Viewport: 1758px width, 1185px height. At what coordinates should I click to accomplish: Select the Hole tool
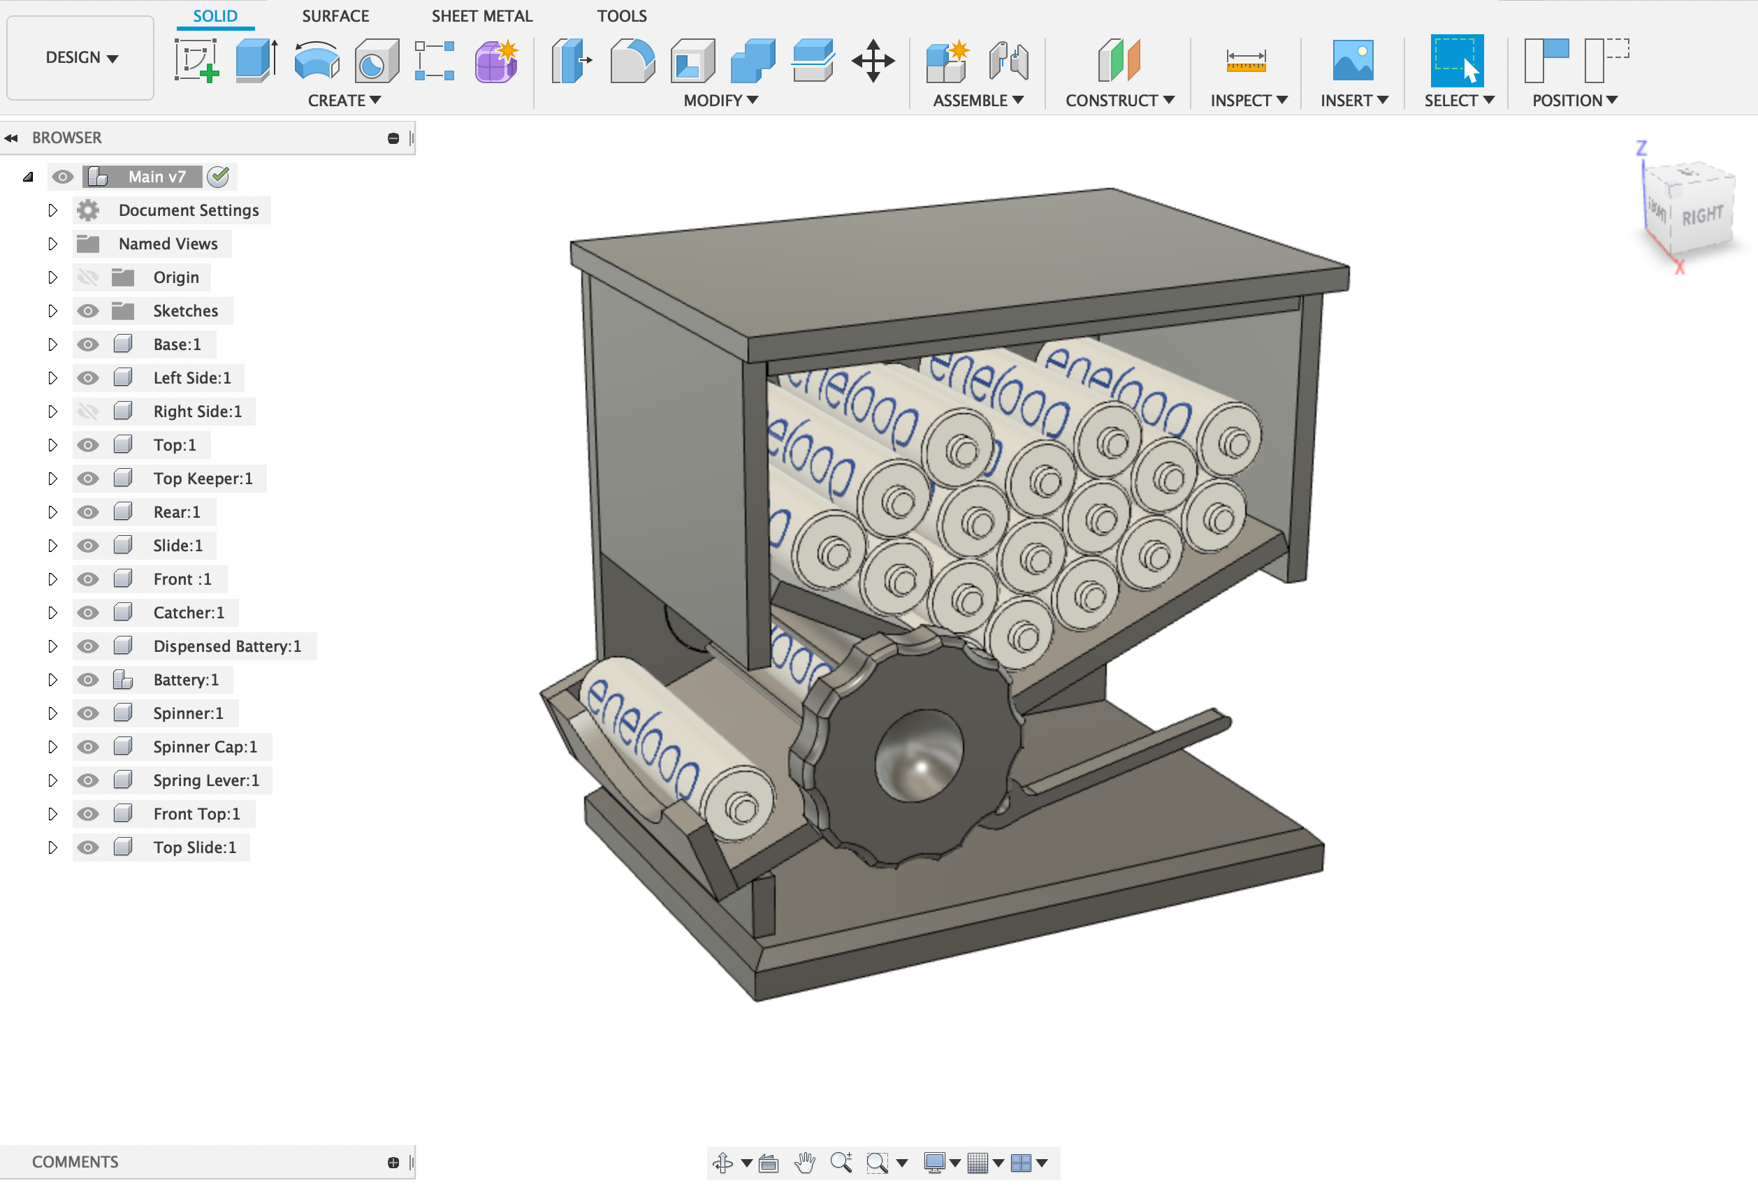point(377,61)
